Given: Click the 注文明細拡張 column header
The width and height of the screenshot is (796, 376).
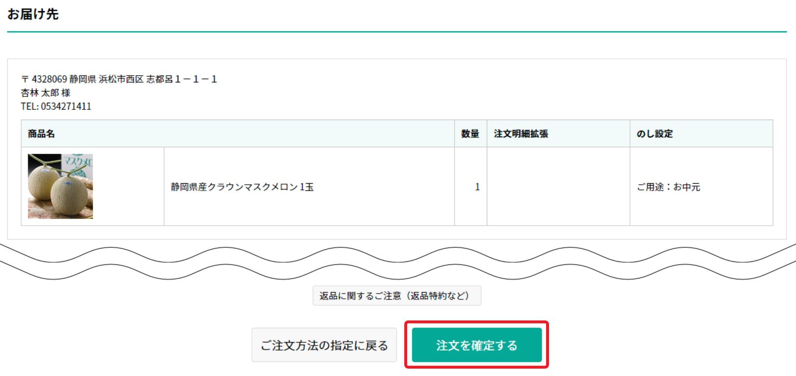Looking at the screenshot, I should click(558, 134).
